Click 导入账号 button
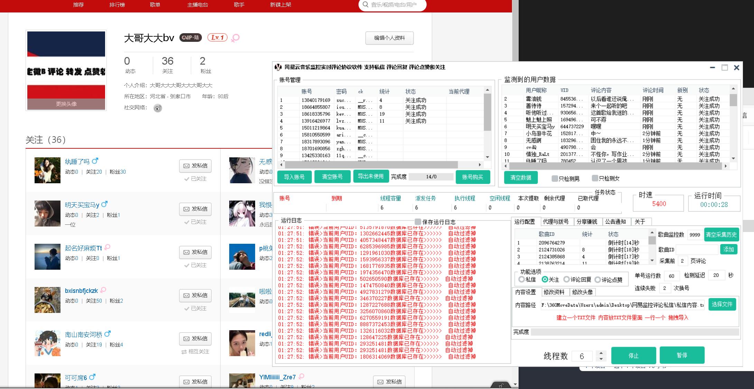 (294, 177)
